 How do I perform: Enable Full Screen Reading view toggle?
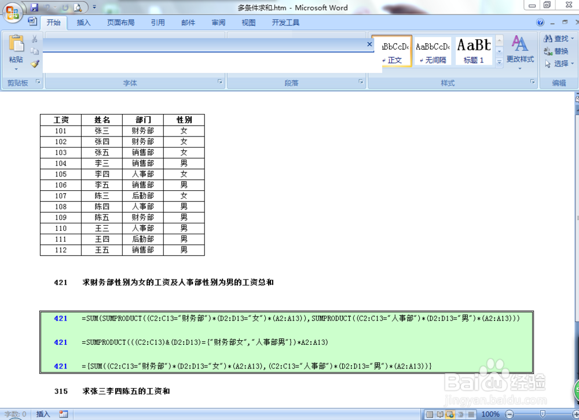(440, 414)
